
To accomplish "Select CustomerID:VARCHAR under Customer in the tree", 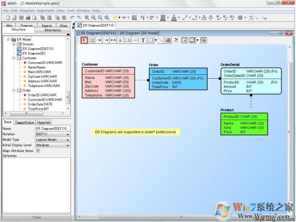I will tap(45, 63).
